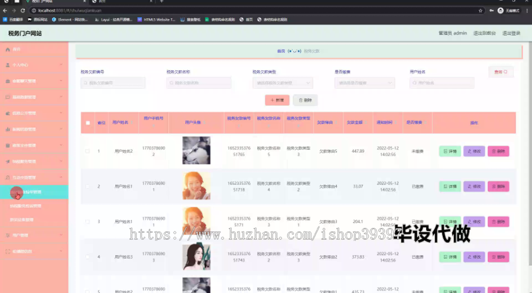Click the 首页 breadcrumb link
Viewport: 532px width, 293px height.
tap(281, 51)
